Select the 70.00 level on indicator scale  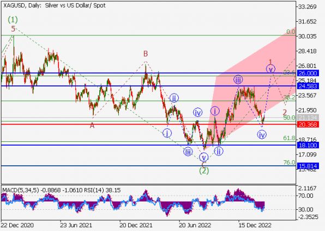[x=306, y=196]
